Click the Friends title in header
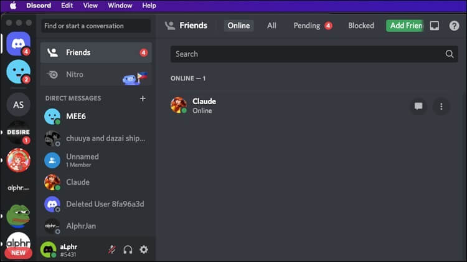The width and height of the screenshot is (467, 262). [193, 26]
